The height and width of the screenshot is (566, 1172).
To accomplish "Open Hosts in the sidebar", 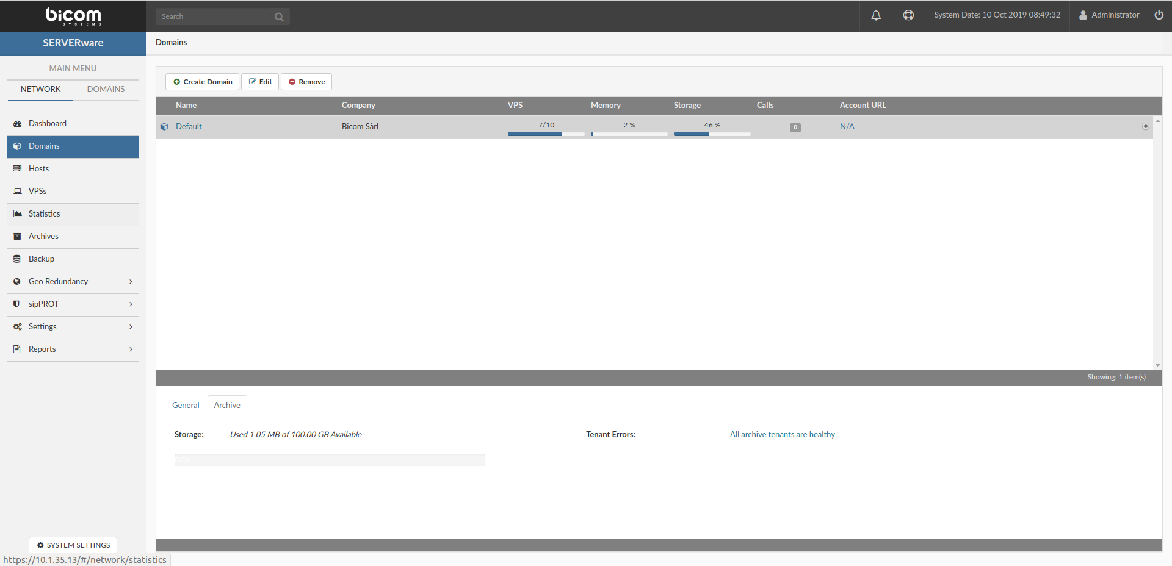I will (x=38, y=168).
